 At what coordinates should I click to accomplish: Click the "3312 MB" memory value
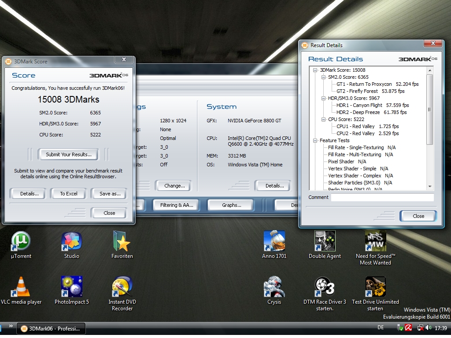[x=237, y=156]
